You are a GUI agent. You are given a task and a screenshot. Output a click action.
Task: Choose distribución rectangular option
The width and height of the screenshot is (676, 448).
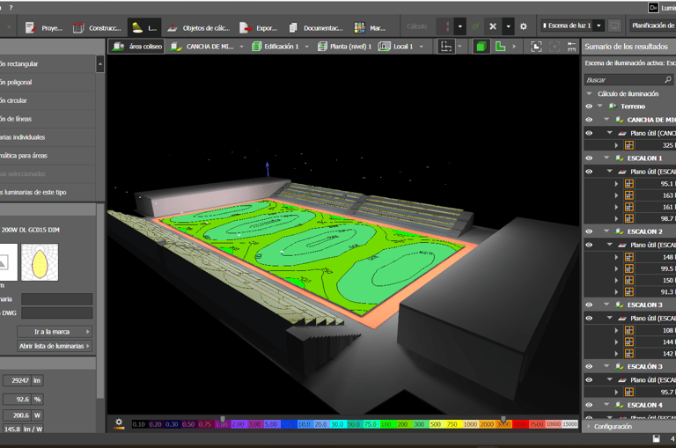[48, 64]
